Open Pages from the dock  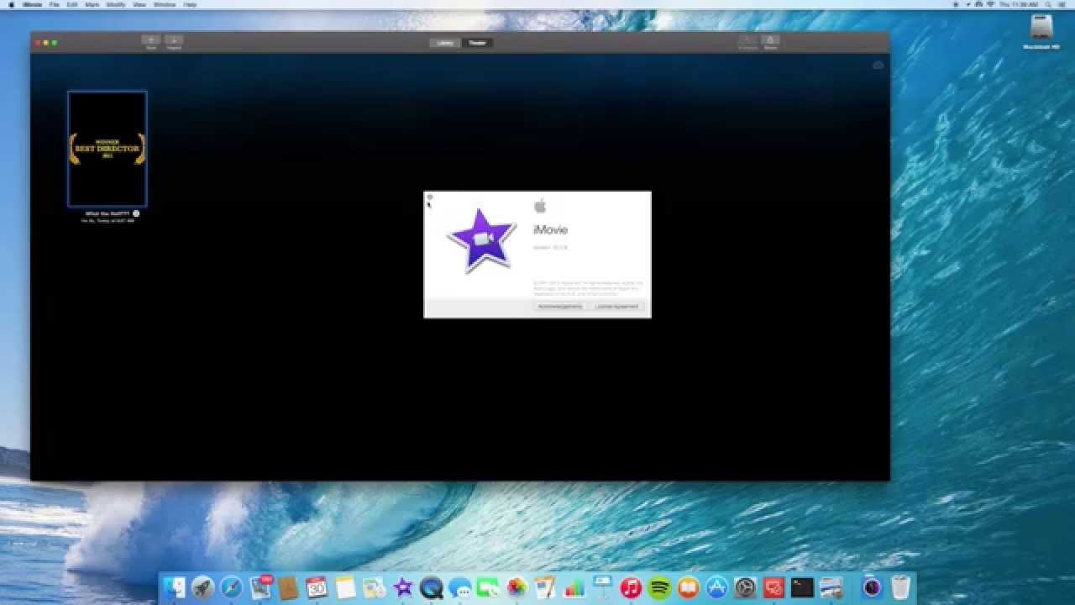(545, 587)
